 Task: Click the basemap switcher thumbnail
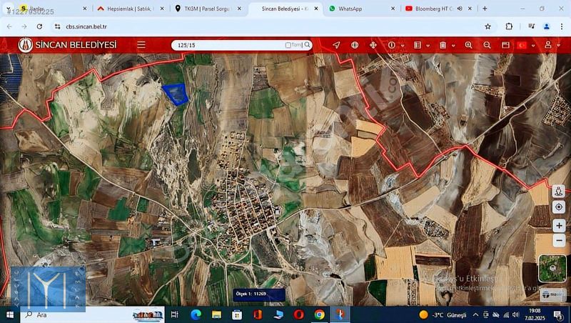pos(552,268)
